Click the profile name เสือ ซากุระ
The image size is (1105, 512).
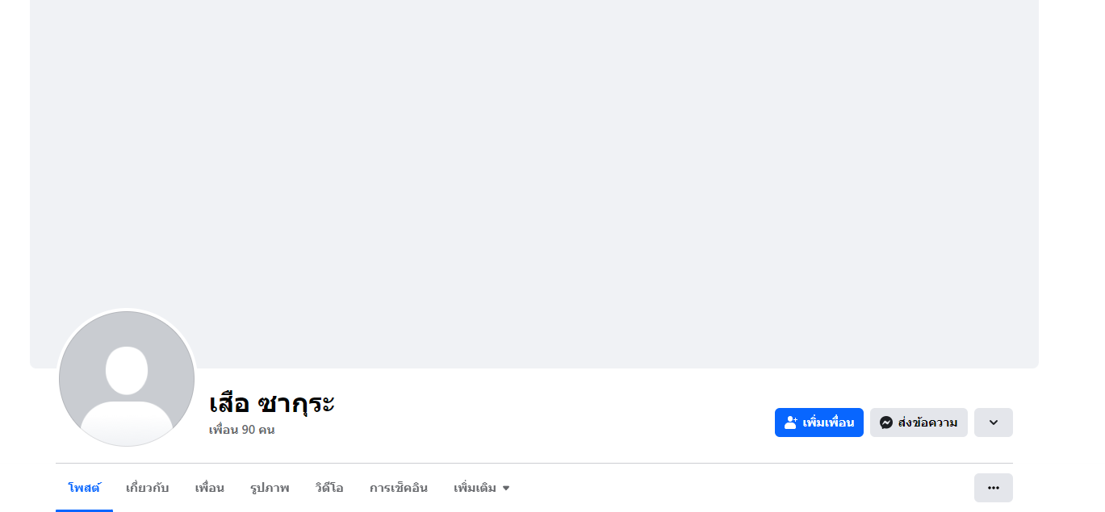click(x=271, y=402)
